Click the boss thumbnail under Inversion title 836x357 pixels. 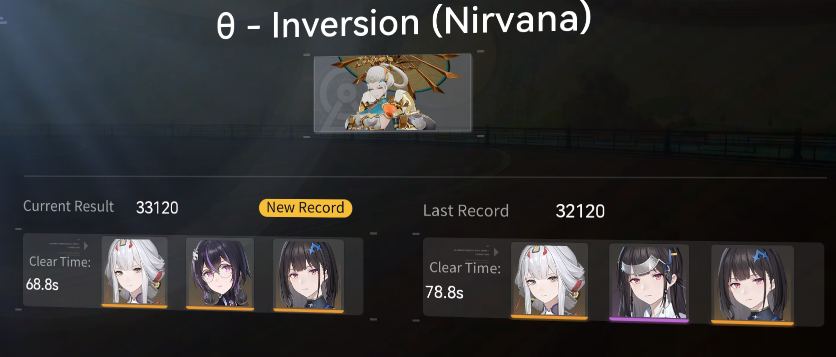pyautogui.click(x=393, y=93)
